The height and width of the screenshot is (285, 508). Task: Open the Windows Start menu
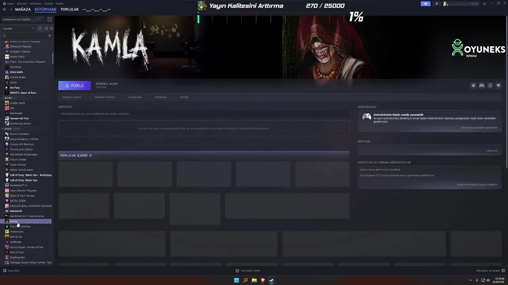click(x=237, y=280)
